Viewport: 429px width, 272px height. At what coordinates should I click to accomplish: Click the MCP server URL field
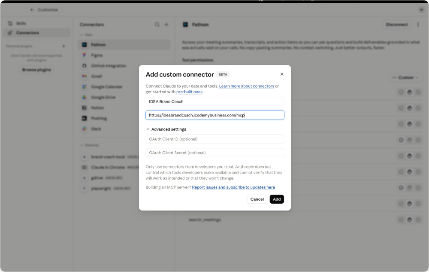(x=215, y=115)
